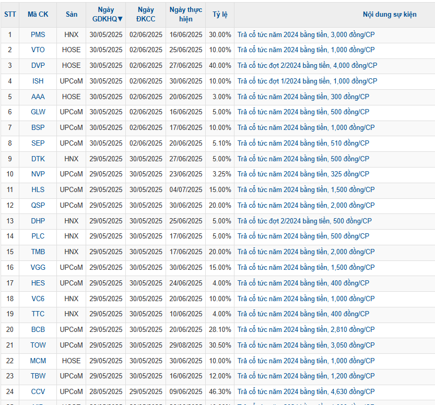This screenshot has width=435, height=405.
Task: Click the Mã CK column header
Action: click(x=38, y=15)
